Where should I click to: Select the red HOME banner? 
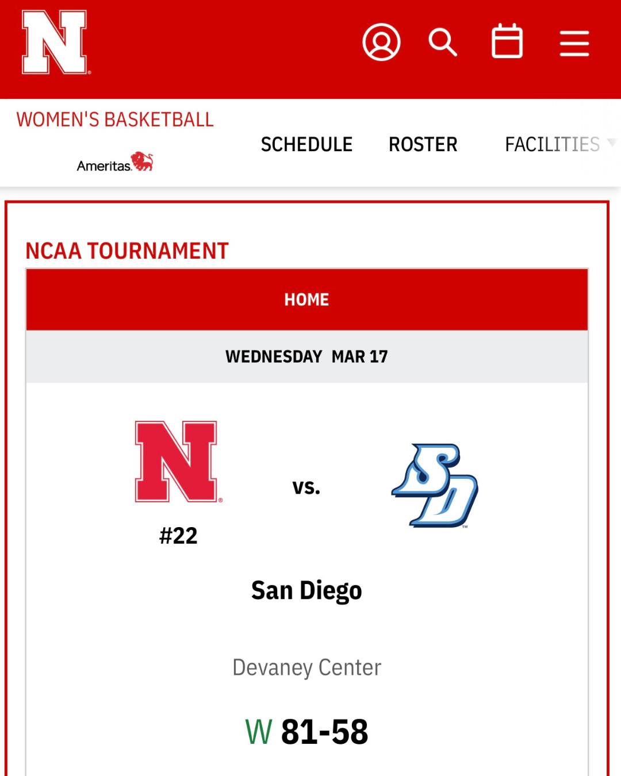click(306, 299)
